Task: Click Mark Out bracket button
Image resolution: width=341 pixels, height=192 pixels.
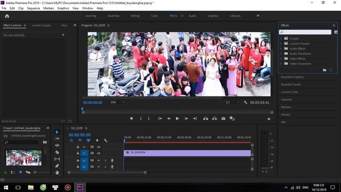Action: click(x=149, y=118)
